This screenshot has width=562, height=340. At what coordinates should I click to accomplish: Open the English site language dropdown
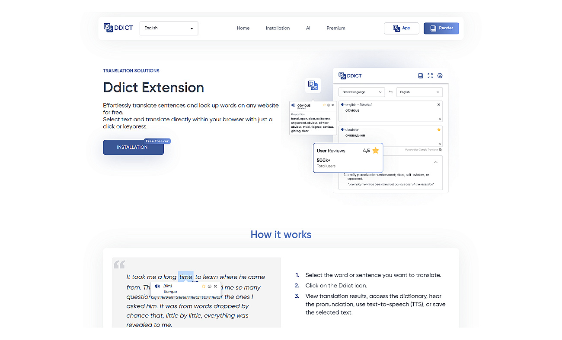[x=169, y=28]
